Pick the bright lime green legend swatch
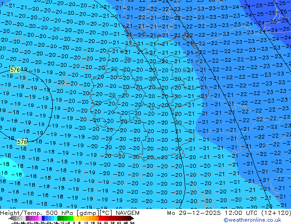The image size is (291, 224). tap(72, 218)
